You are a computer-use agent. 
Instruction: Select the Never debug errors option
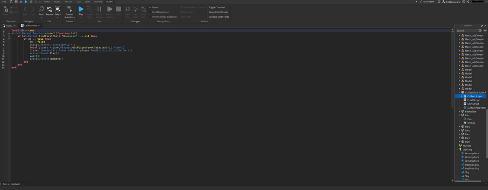pos(150,7)
